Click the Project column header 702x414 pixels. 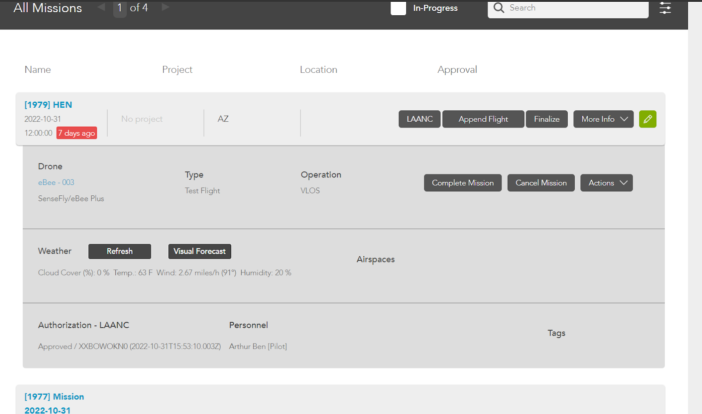pyautogui.click(x=177, y=70)
